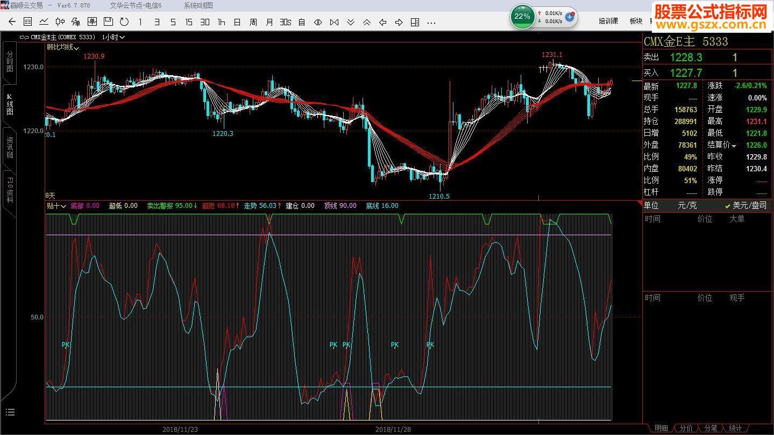Image resolution: width=774 pixels, height=435 pixels.
Task: Click the split panel layout icon
Action: coord(415,22)
